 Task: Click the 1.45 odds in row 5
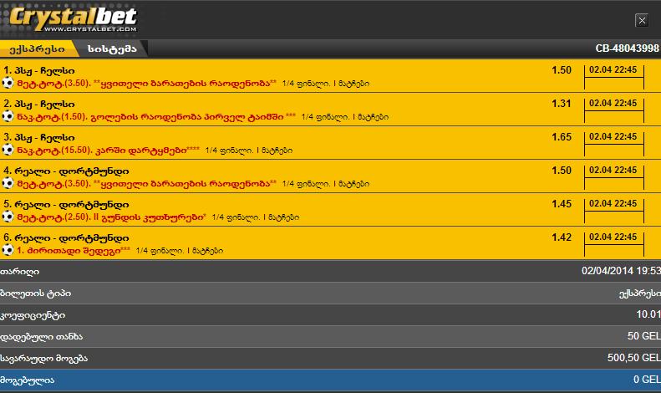(x=562, y=204)
